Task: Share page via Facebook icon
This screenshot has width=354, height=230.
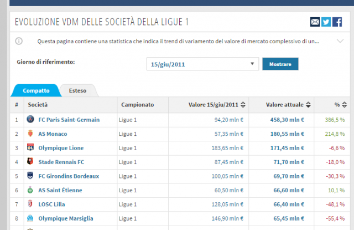Action: [x=337, y=22]
